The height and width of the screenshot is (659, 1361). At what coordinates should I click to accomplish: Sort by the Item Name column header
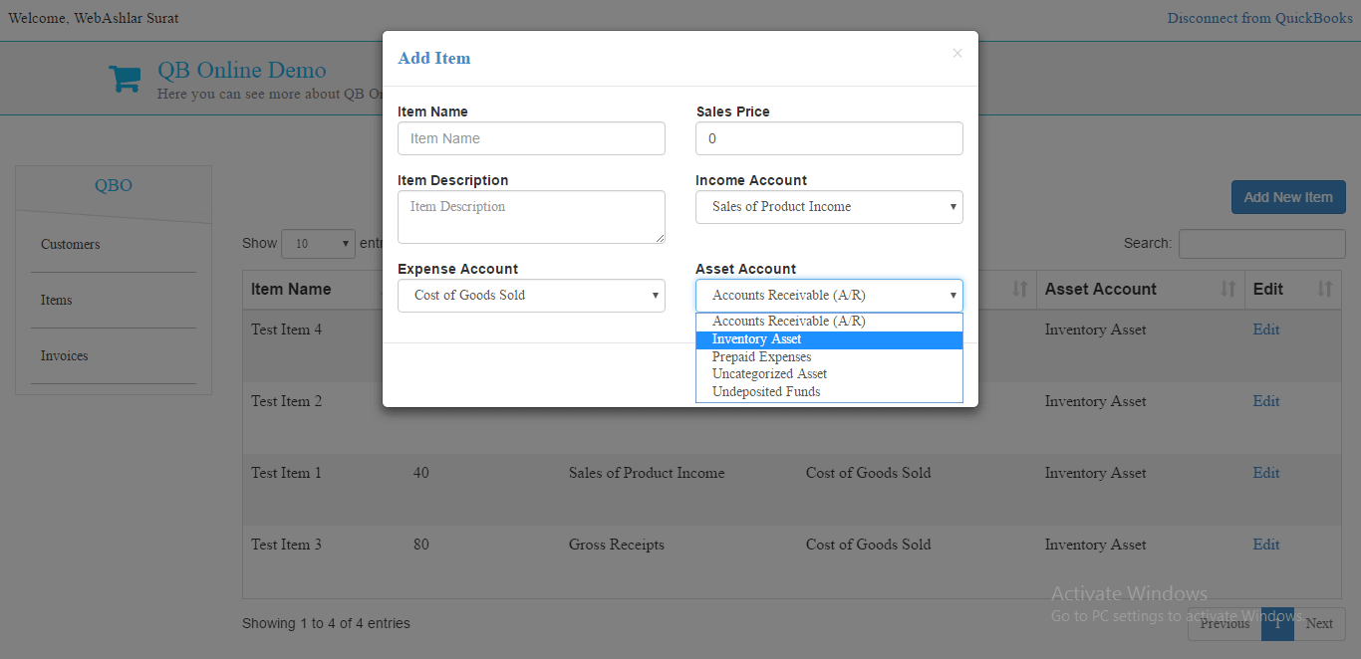click(291, 289)
